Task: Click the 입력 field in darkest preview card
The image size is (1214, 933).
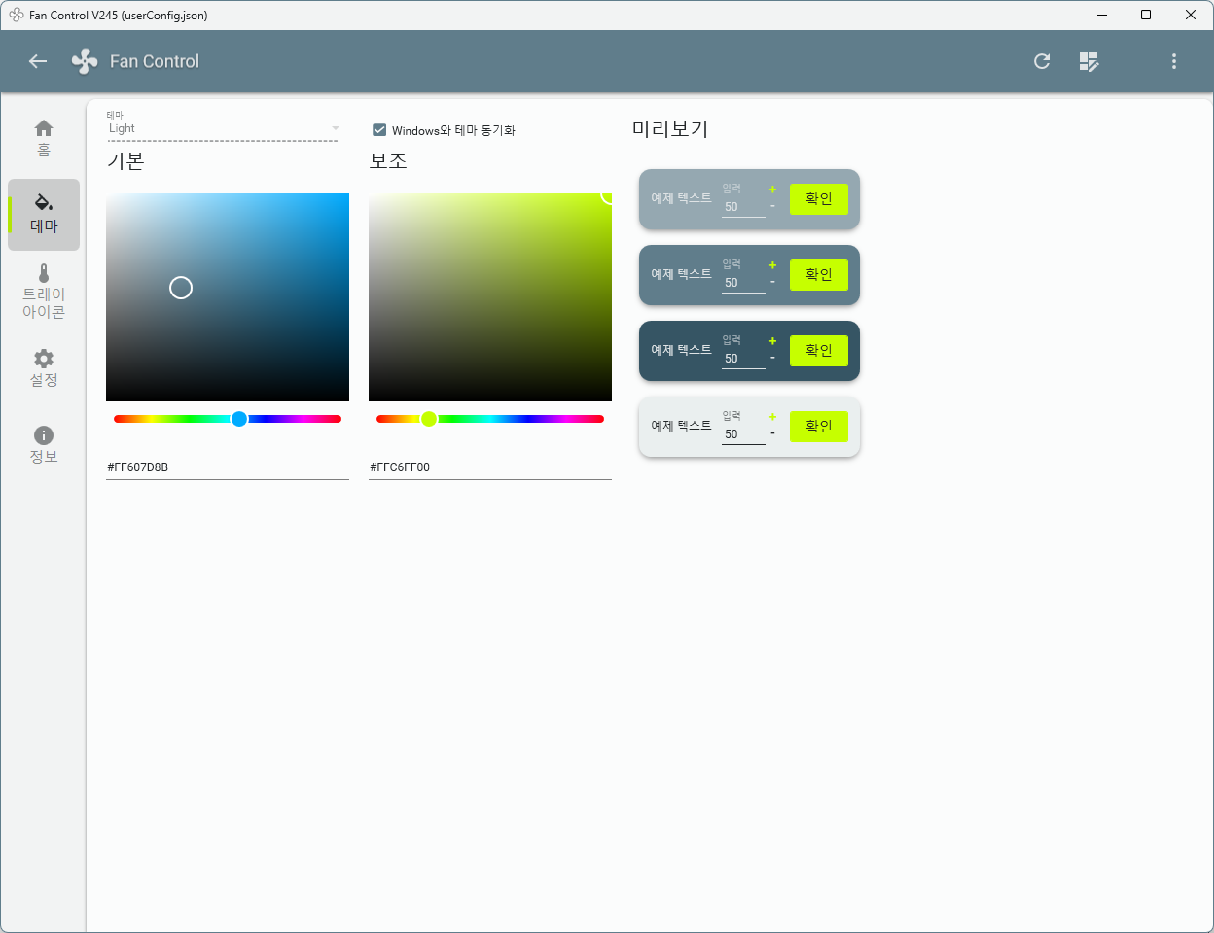Action: pos(743,352)
